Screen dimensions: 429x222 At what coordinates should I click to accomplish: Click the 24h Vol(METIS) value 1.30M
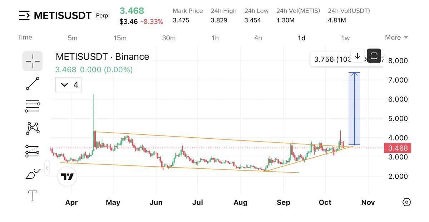pyautogui.click(x=285, y=20)
